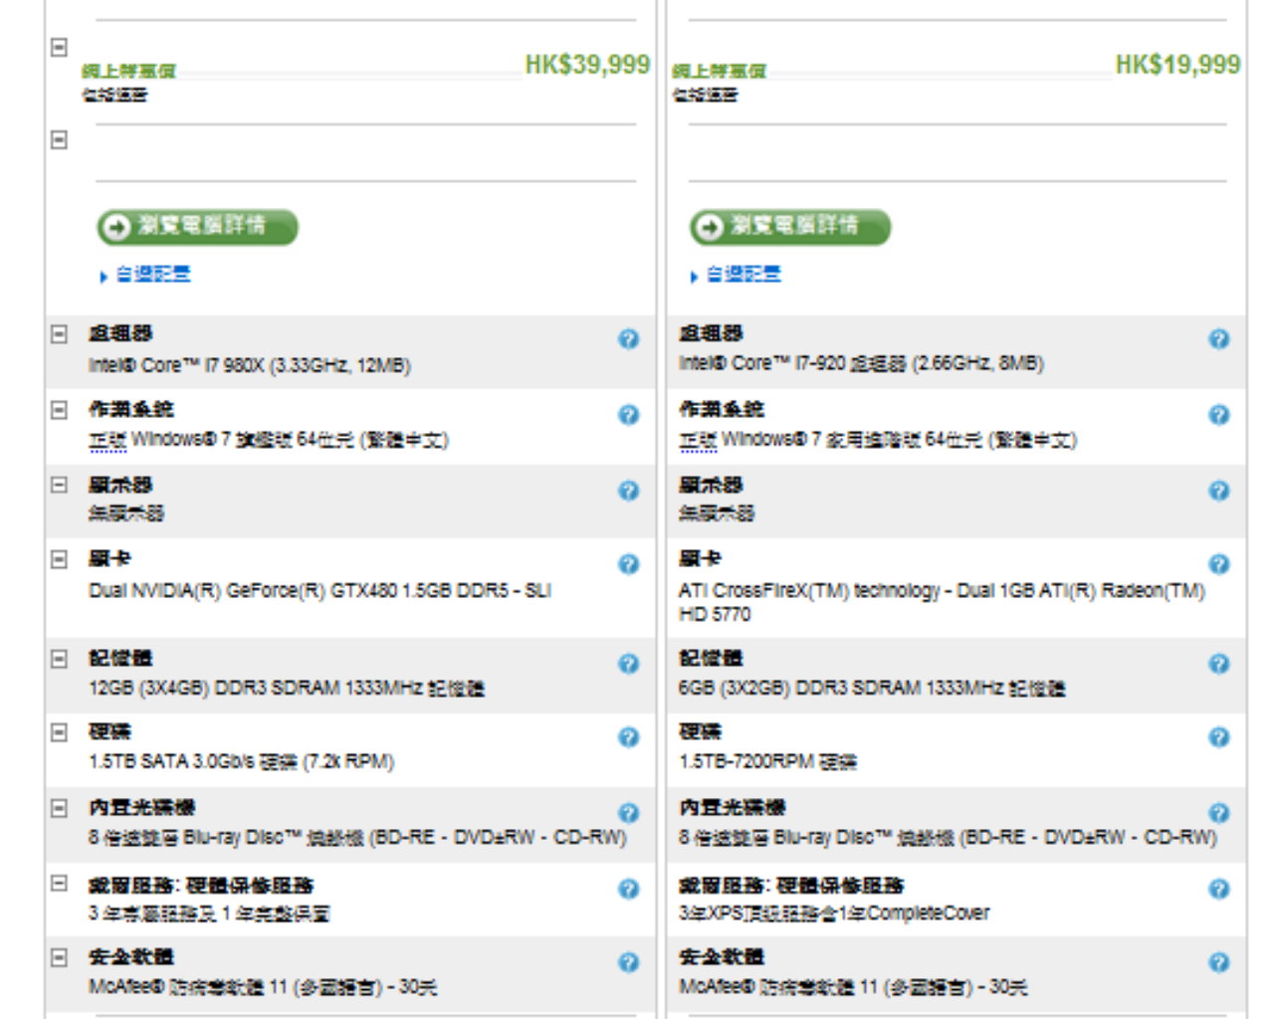This screenshot has height=1019, width=1274.
Task: Open 自選配置 link under HK$39,999 system
Action: pyautogui.click(x=152, y=275)
